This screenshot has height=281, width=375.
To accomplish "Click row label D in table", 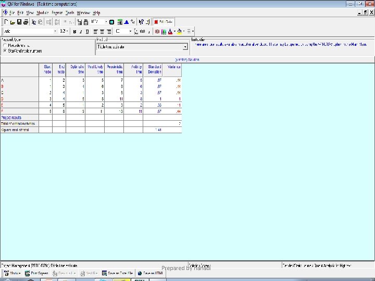I will click(19, 99).
